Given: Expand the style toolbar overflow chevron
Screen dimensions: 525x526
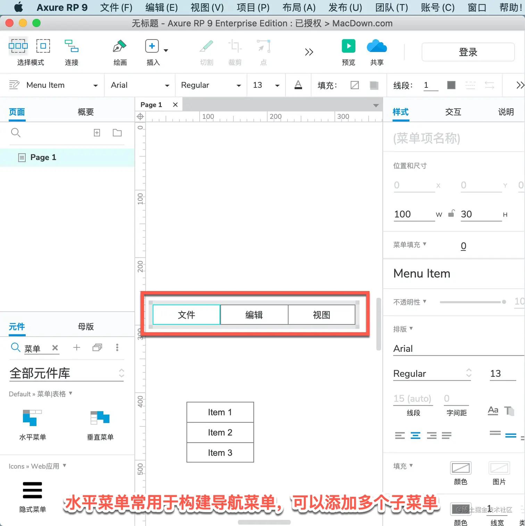Looking at the screenshot, I should (520, 85).
